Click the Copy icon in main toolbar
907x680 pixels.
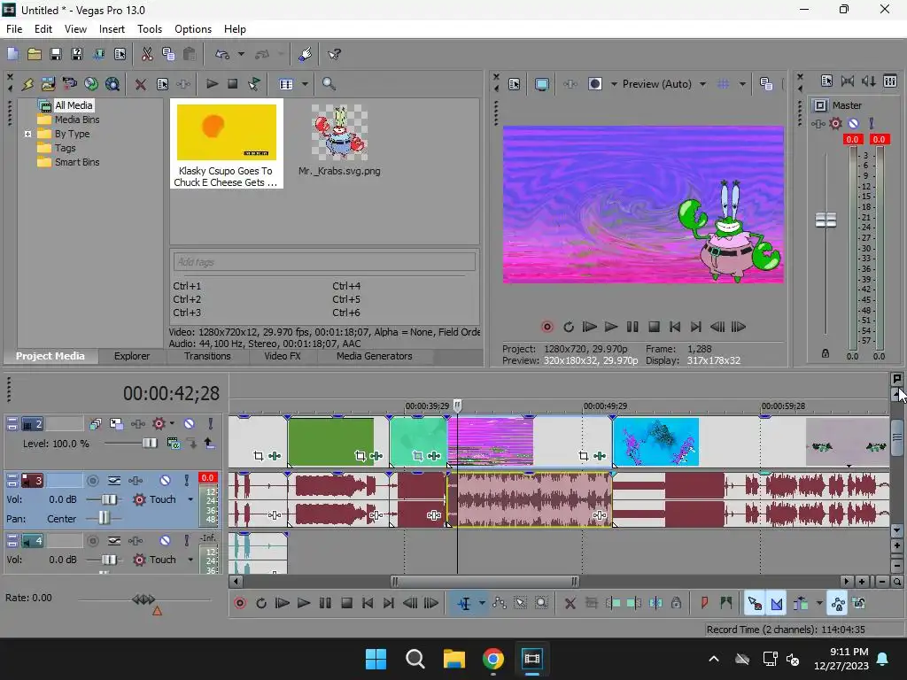pyautogui.click(x=168, y=54)
